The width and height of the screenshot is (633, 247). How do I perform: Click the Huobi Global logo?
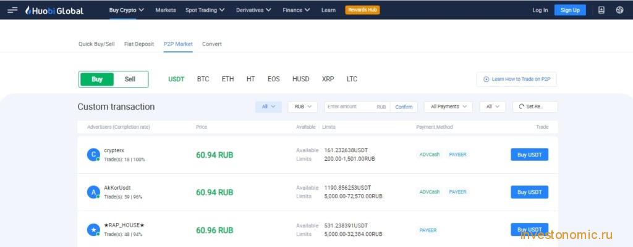[x=54, y=10]
